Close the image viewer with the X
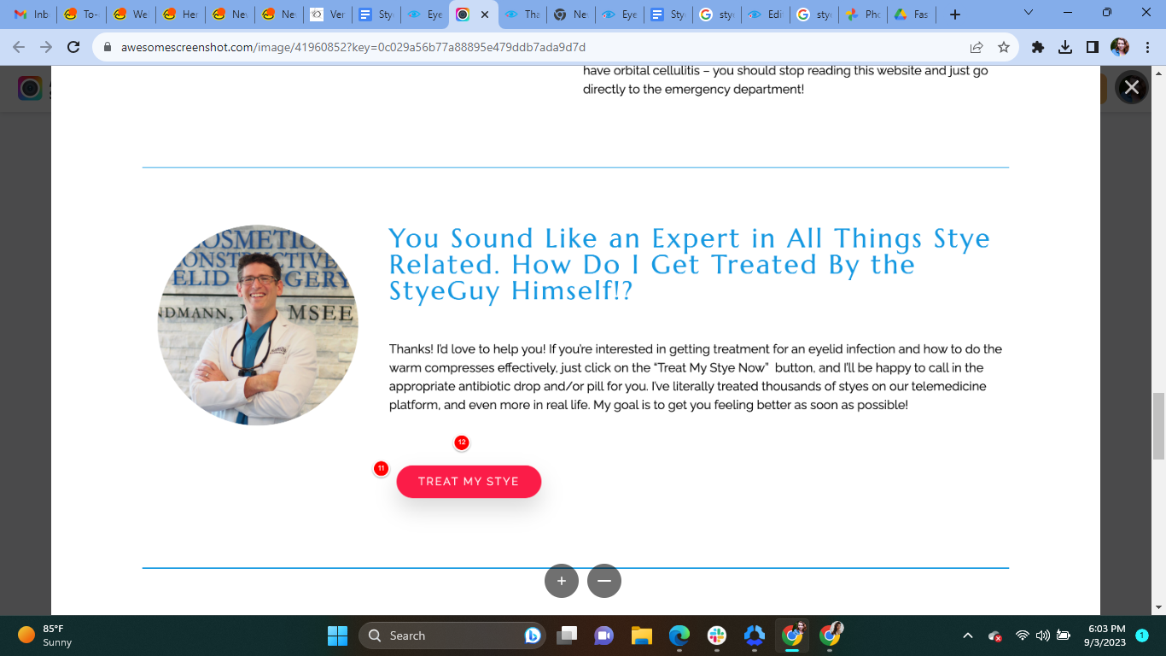 (x=1132, y=87)
